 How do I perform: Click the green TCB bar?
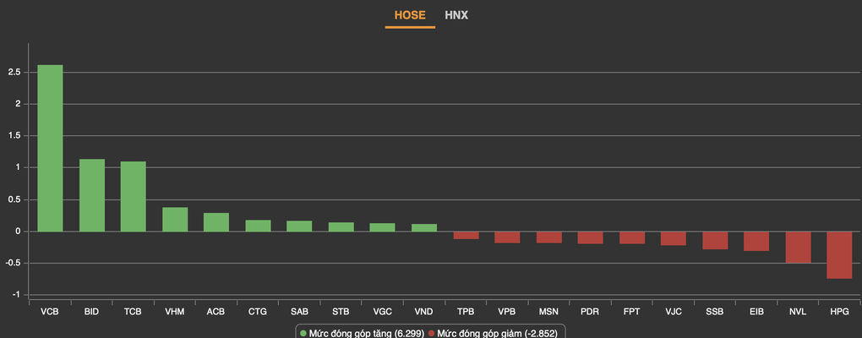(x=133, y=196)
